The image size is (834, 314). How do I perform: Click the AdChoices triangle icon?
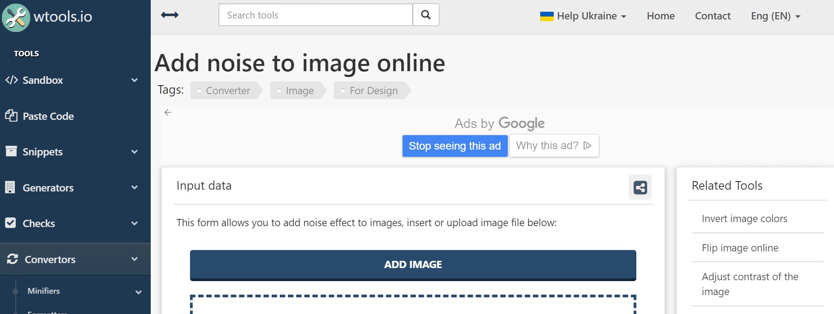tap(587, 146)
